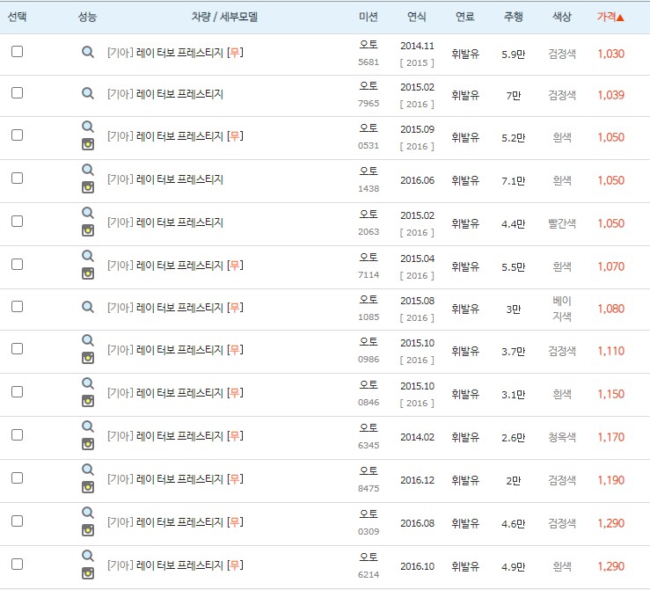Select checkbox in row with mission 0531
Screen dimensions: 650x590
pos(17,135)
